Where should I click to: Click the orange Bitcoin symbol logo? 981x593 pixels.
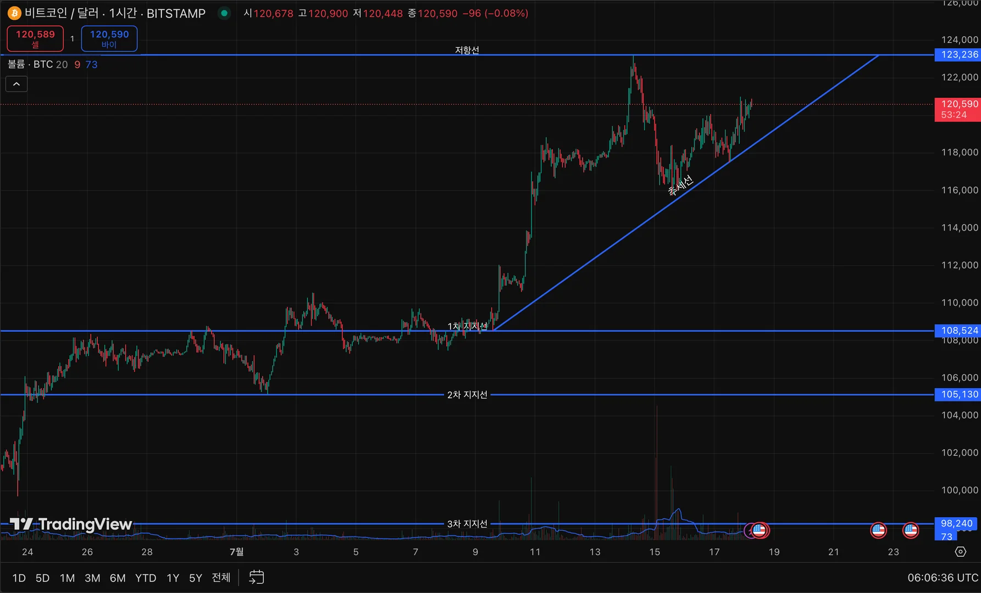click(x=14, y=13)
